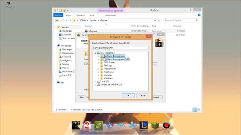Open Vídeos in the navigation pane
241x135 pixels.
click(x=65, y=68)
